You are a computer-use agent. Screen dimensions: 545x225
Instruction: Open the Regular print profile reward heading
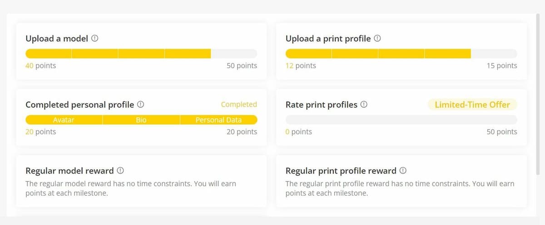[341, 171]
